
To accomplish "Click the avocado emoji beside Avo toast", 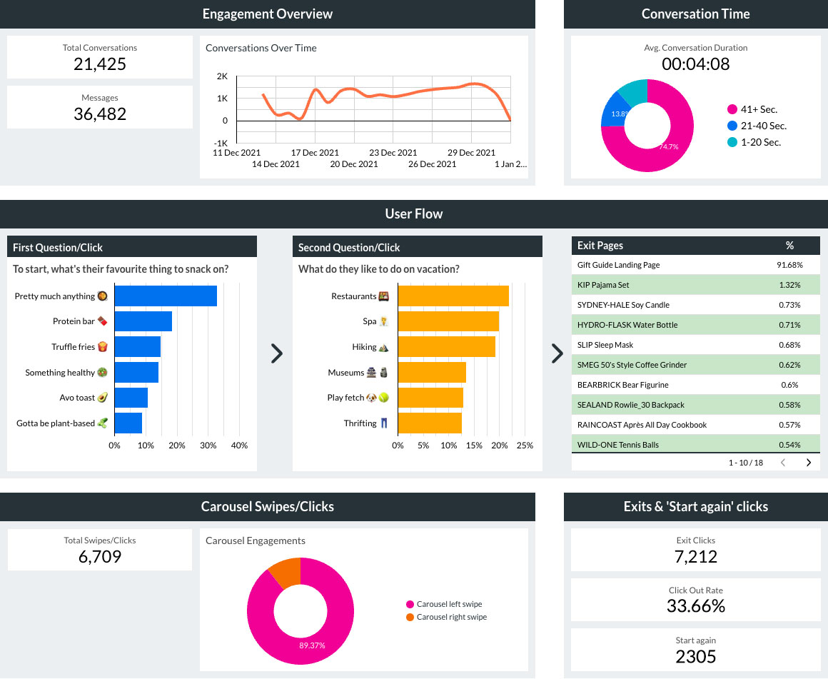I will [103, 398].
